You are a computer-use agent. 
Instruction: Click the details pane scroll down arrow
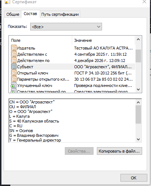pos(138,139)
